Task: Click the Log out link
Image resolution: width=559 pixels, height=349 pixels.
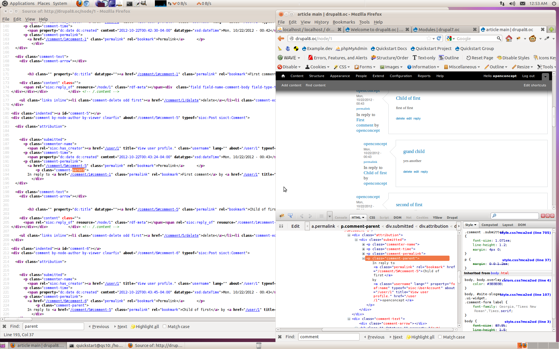Action: tap(528, 76)
